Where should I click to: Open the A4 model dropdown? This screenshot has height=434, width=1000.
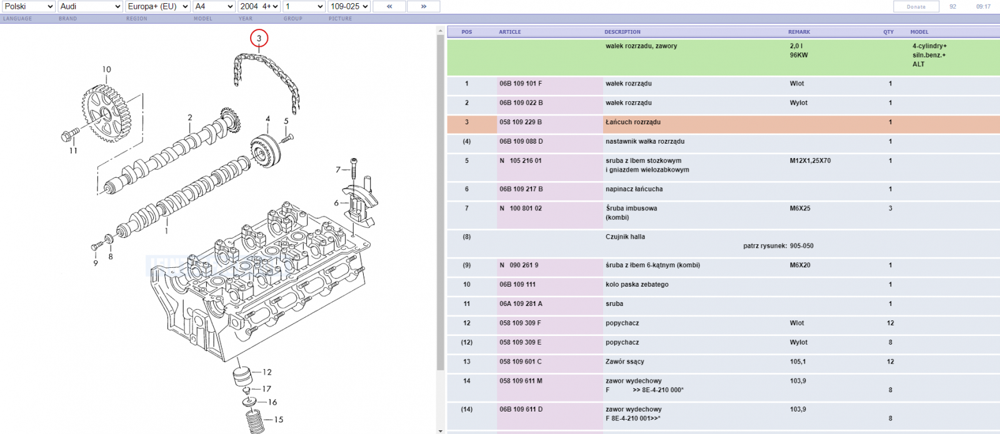(x=214, y=6)
